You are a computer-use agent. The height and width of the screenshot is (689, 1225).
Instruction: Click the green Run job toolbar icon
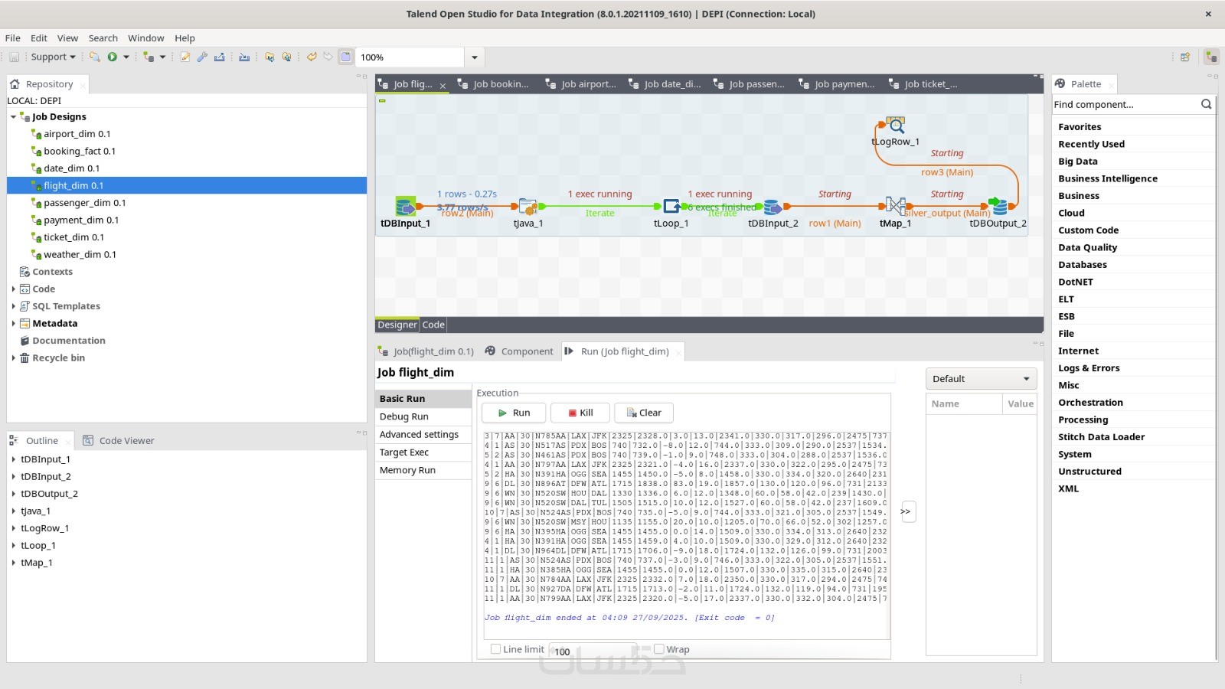[x=113, y=57]
